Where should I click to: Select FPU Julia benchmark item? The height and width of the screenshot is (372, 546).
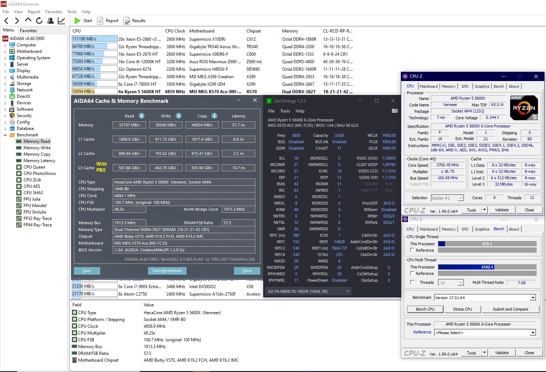[32, 199]
